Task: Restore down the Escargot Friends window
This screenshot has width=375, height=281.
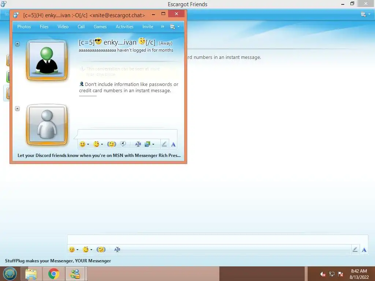Action: click(x=352, y=4)
